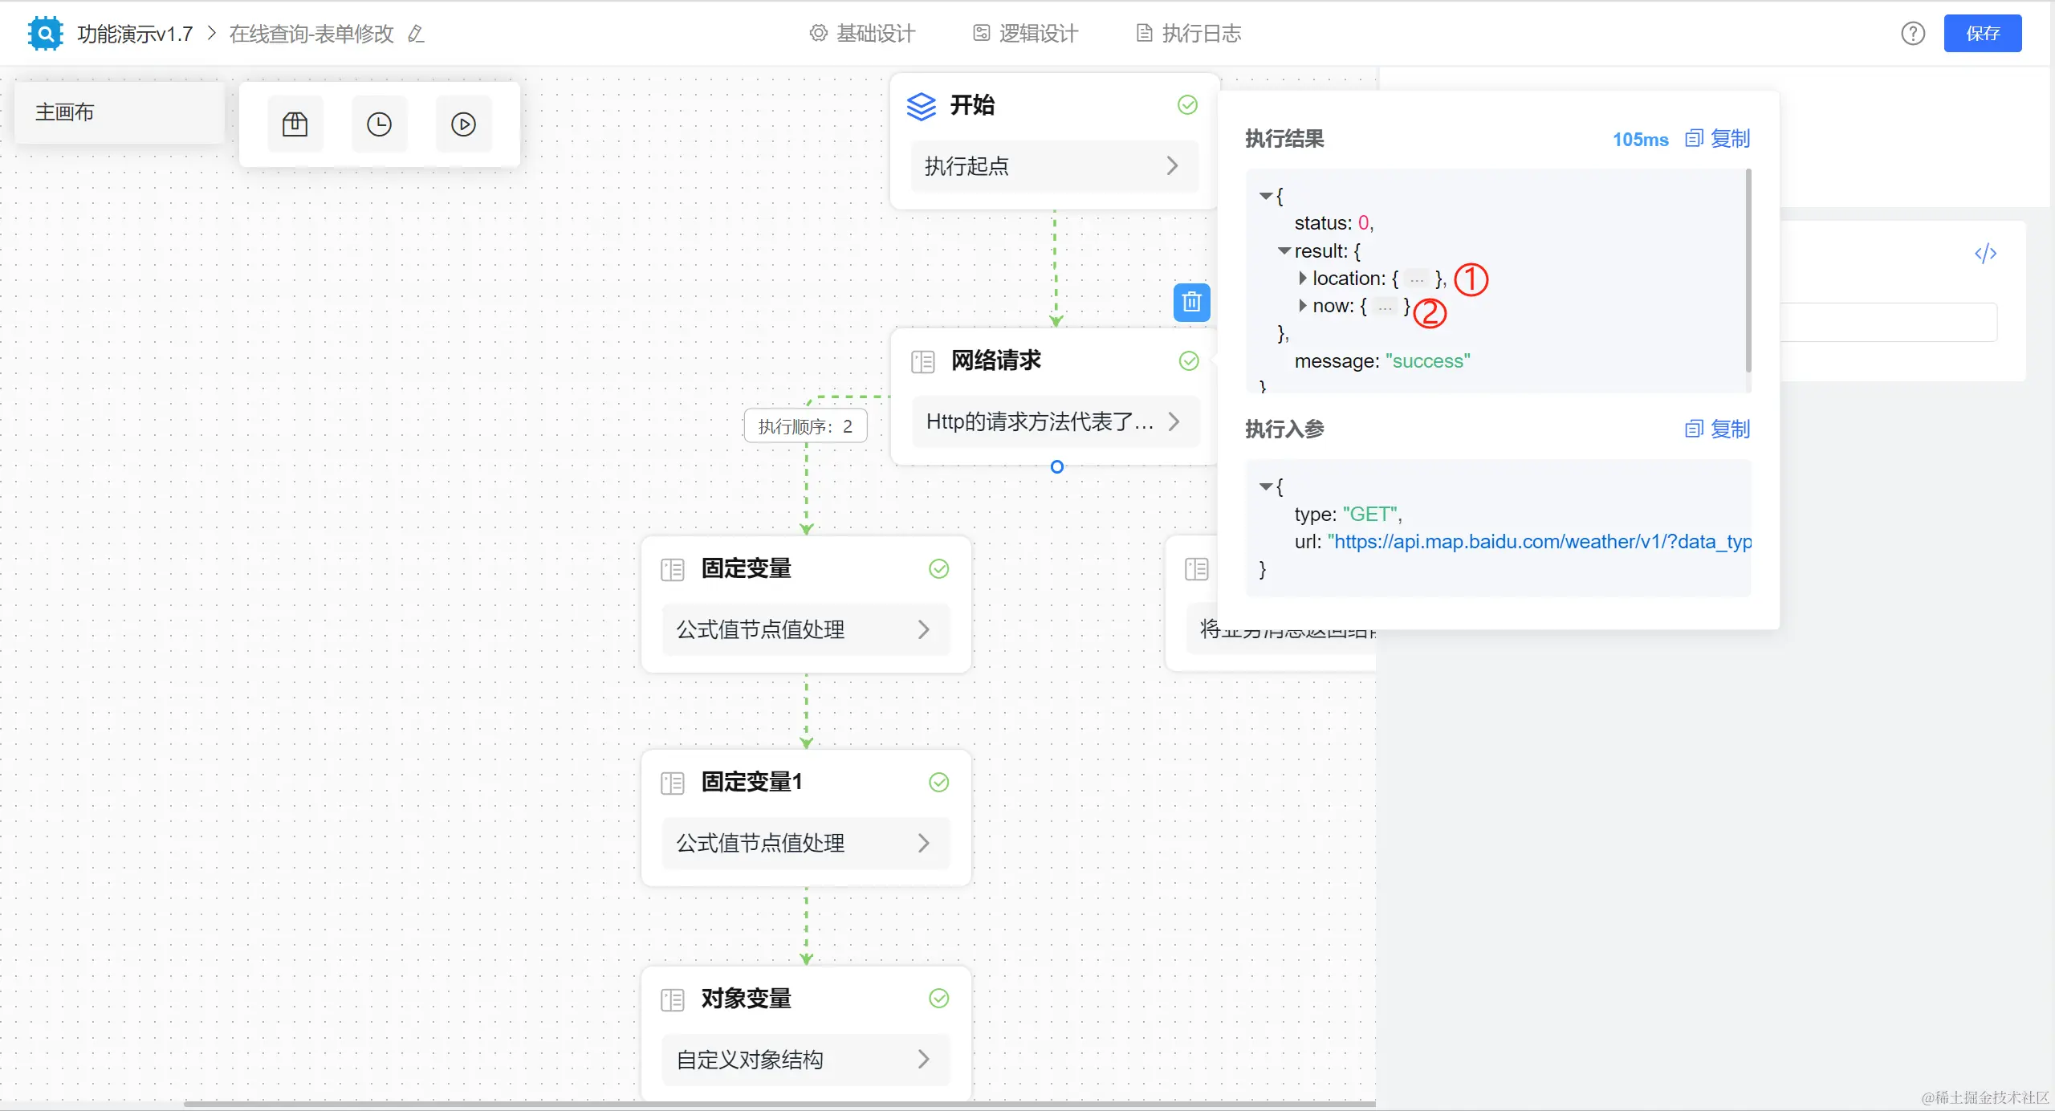Image resolution: width=2055 pixels, height=1111 pixels.
Task: Click the horizontal canvas scrollbar
Action: tap(779, 1105)
